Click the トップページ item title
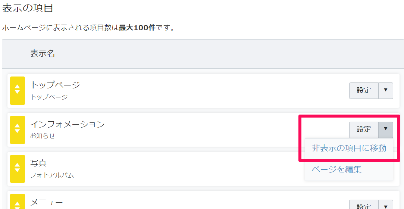The height and width of the screenshot is (209, 404). (55, 85)
